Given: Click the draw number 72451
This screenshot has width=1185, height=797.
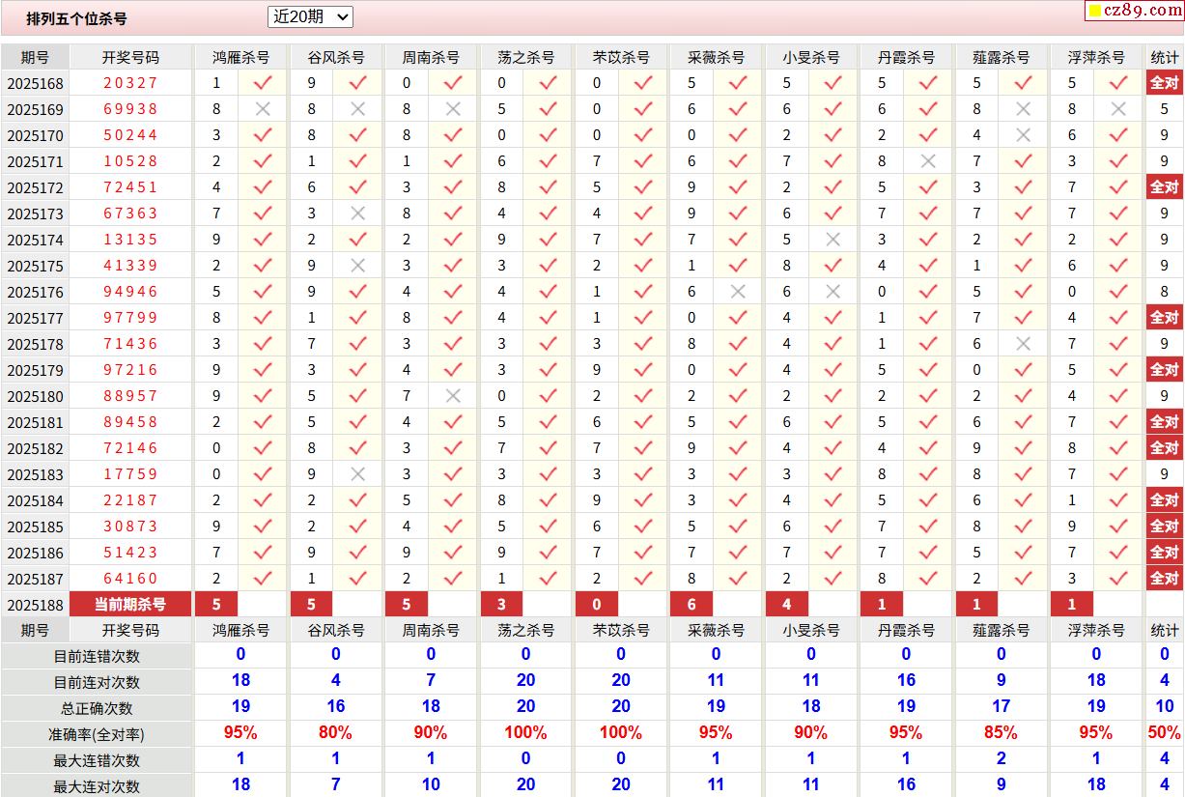Looking at the screenshot, I should (x=130, y=187).
